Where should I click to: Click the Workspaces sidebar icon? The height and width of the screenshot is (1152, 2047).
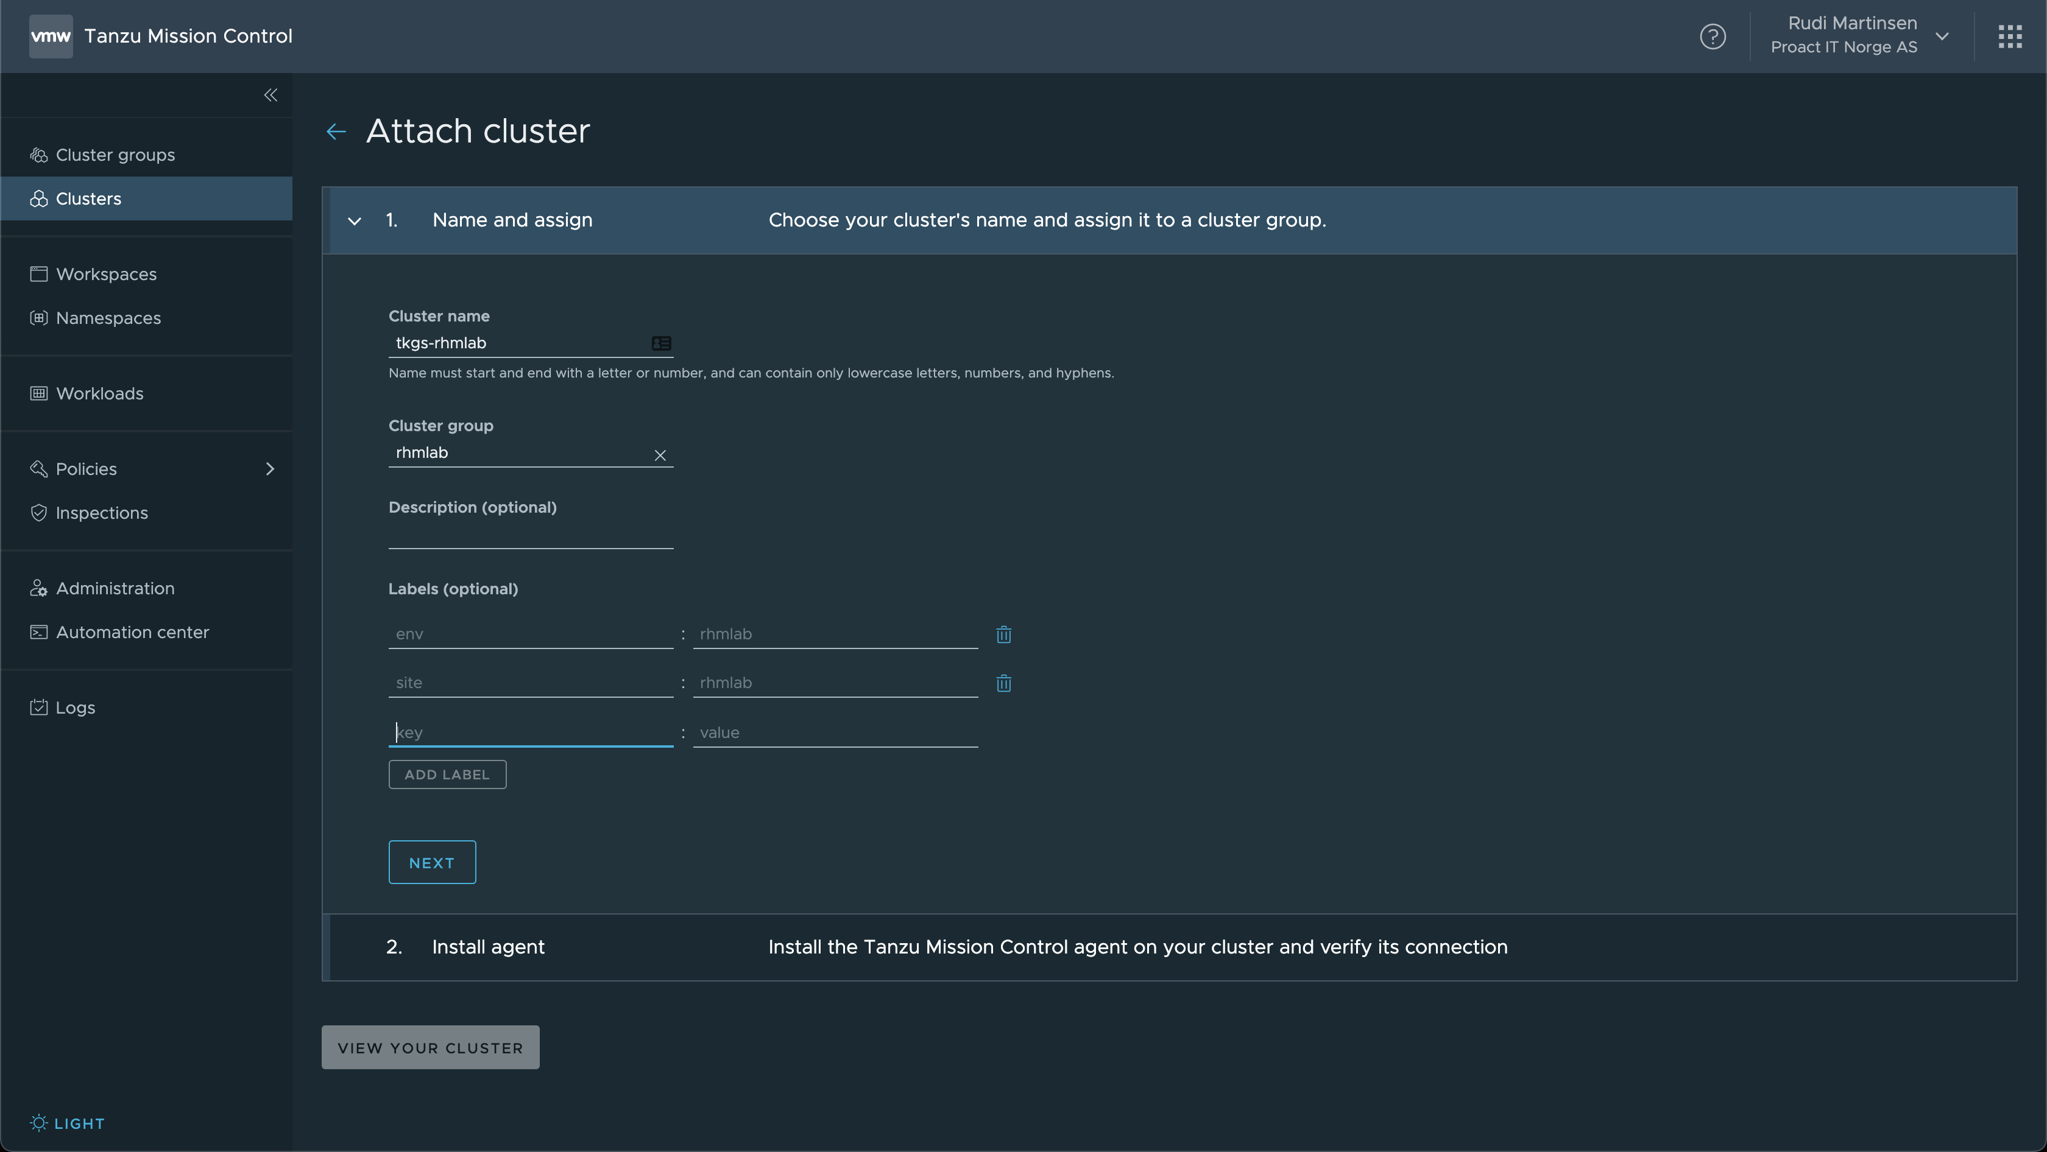point(39,274)
